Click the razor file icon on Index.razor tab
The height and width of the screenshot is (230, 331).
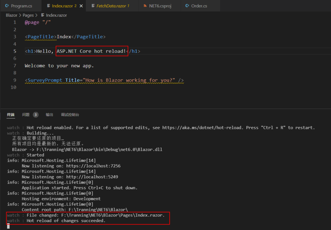point(48,6)
